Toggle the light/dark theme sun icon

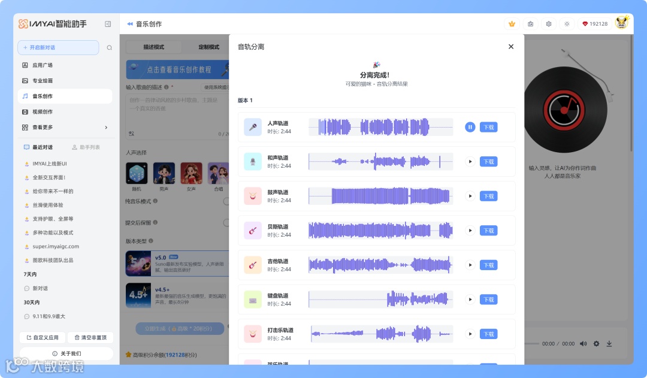pyautogui.click(x=567, y=24)
